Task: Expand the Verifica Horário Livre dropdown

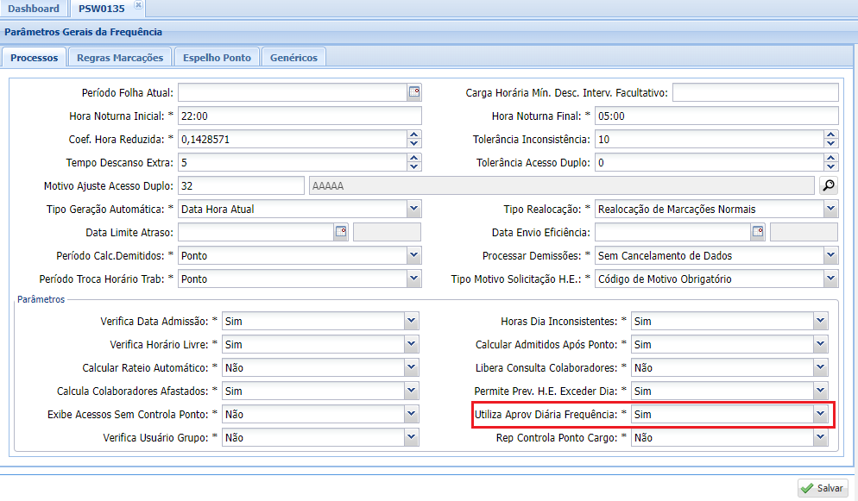Action: click(x=412, y=344)
